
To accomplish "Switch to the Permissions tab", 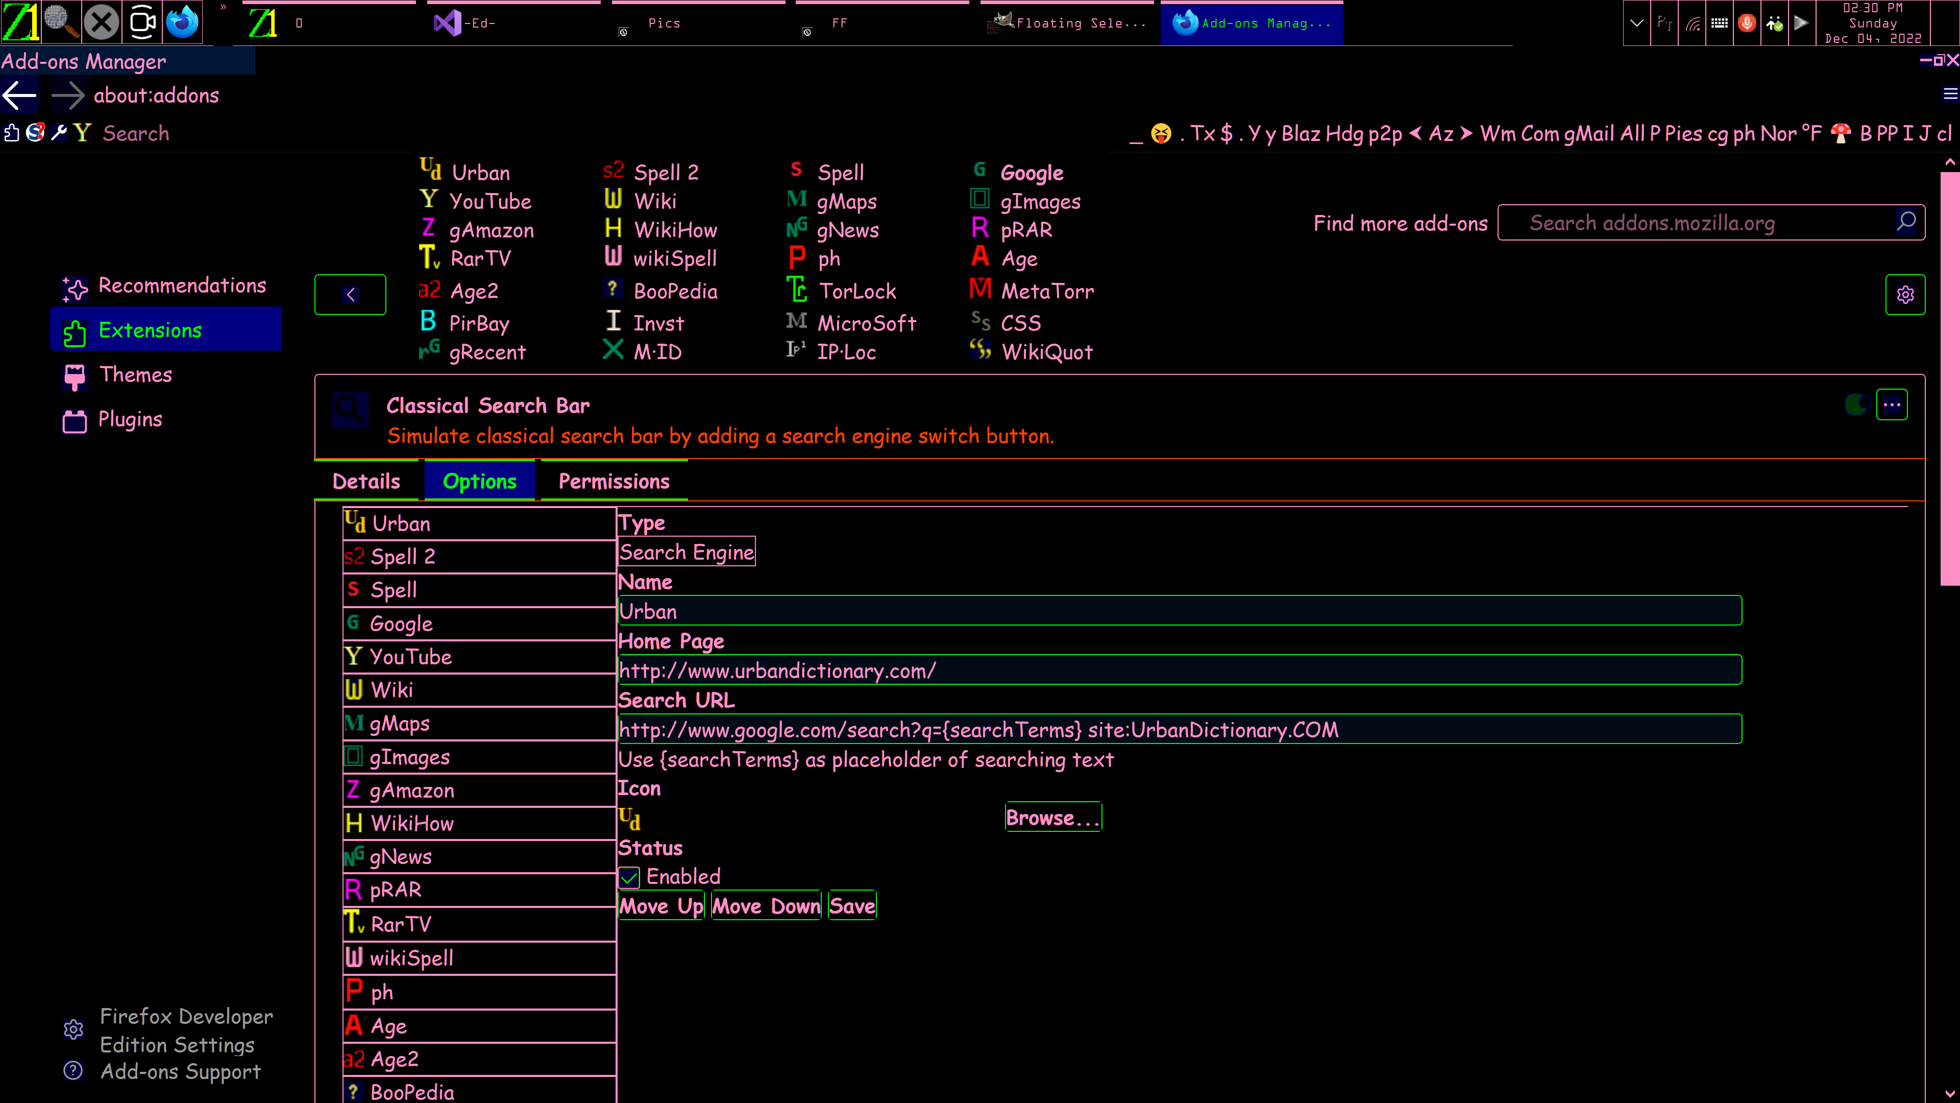I will 614,481.
